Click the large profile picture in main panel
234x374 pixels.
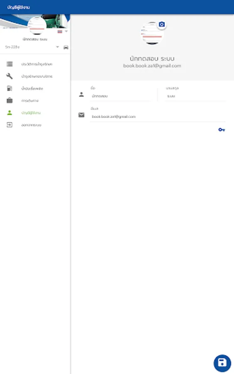[x=152, y=33]
